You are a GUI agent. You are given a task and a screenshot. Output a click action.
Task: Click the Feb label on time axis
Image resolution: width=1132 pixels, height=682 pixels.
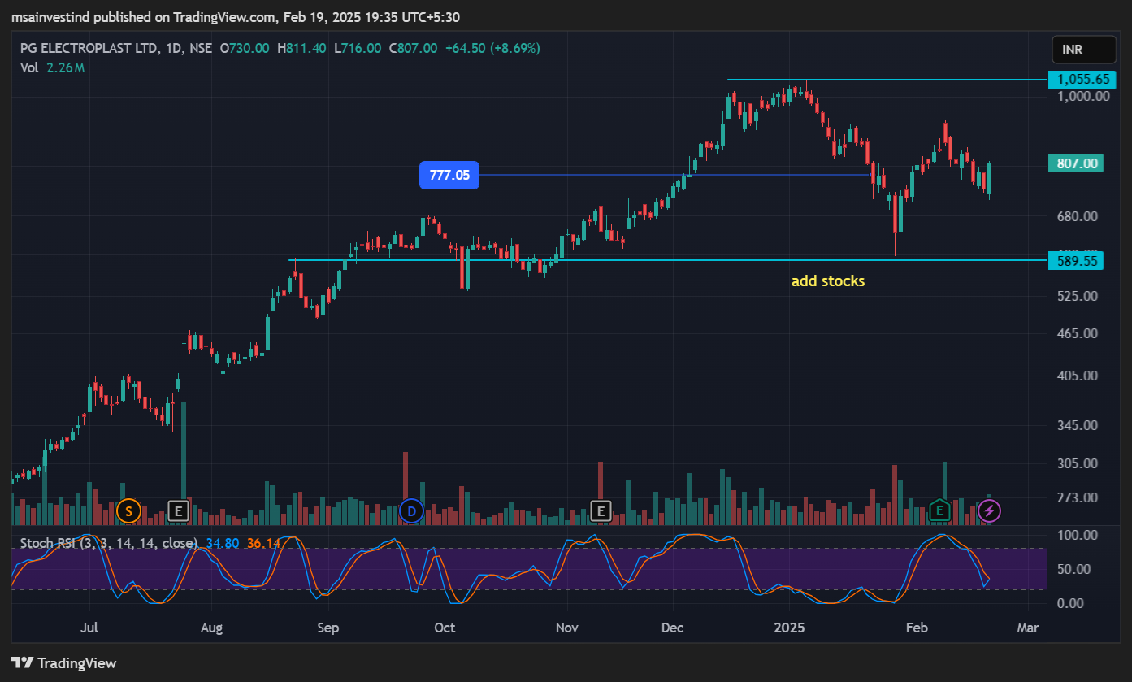tap(917, 628)
